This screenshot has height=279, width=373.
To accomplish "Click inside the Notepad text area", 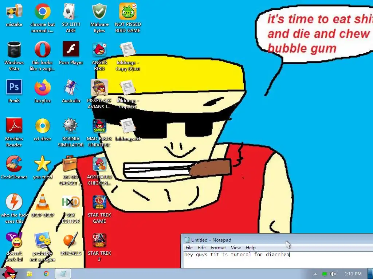I will coord(277,260).
